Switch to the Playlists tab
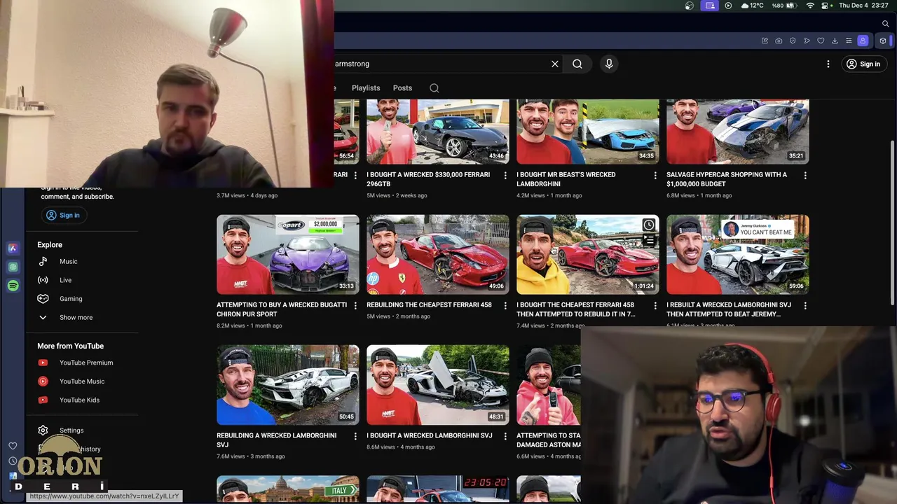The width and height of the screenshot is (897, 504). [x=366, y=88]
